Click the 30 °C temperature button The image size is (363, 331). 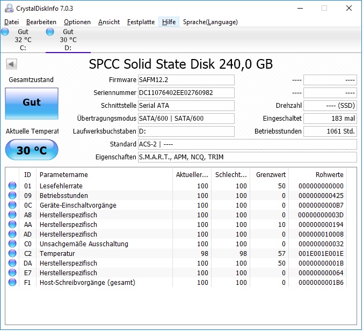coord(32,150)
